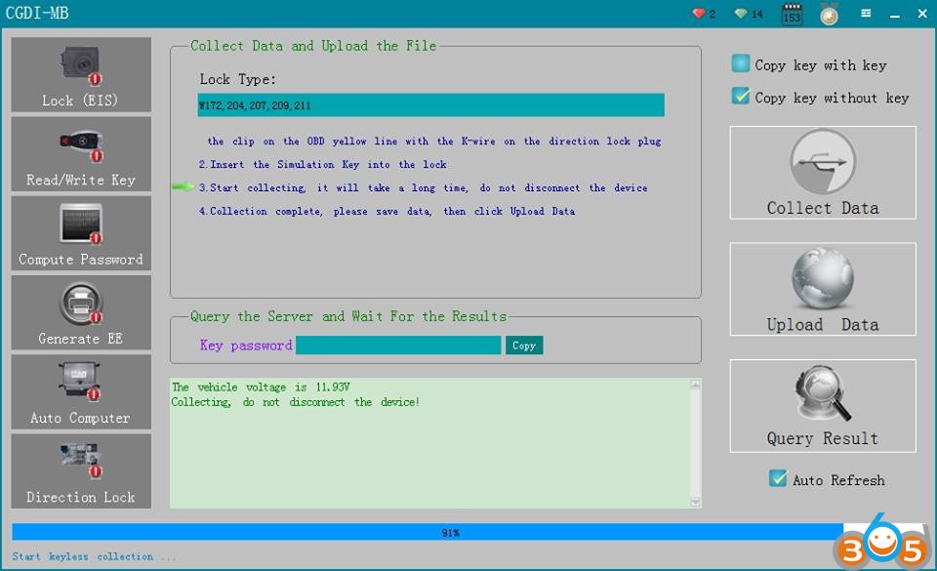Click the Query Result button
This screenshot has height=571, width=937.
point(822,405)
